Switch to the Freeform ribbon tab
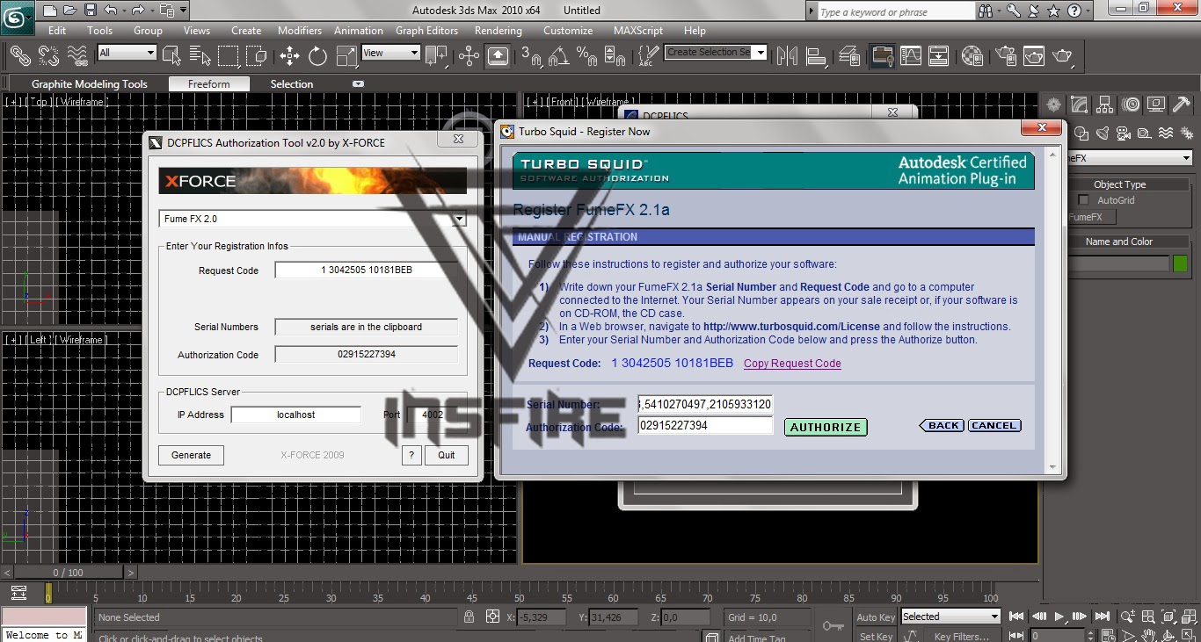1201x642 pixels. (208, 84)
